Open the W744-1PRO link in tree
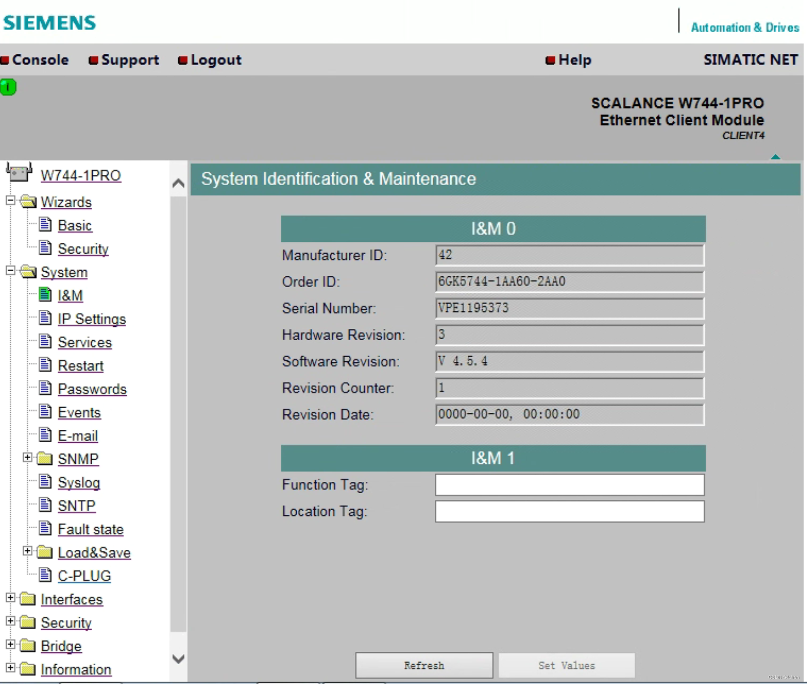Screen dimensions: 807x684 click(81, 176)
